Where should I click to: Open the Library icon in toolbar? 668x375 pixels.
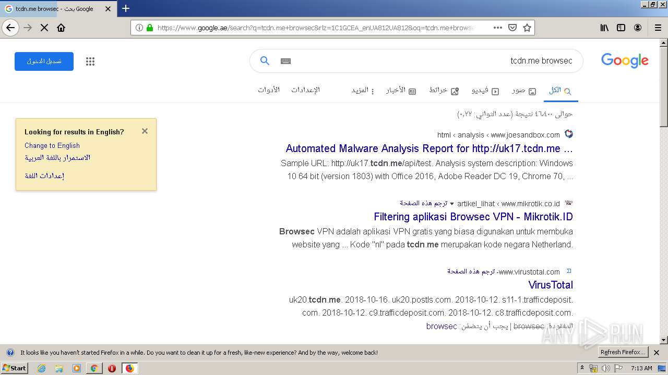point(604,28)
